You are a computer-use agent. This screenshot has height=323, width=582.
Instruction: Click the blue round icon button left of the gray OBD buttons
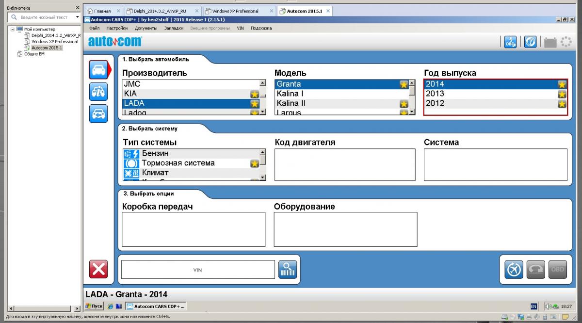(x=514, y=269)
